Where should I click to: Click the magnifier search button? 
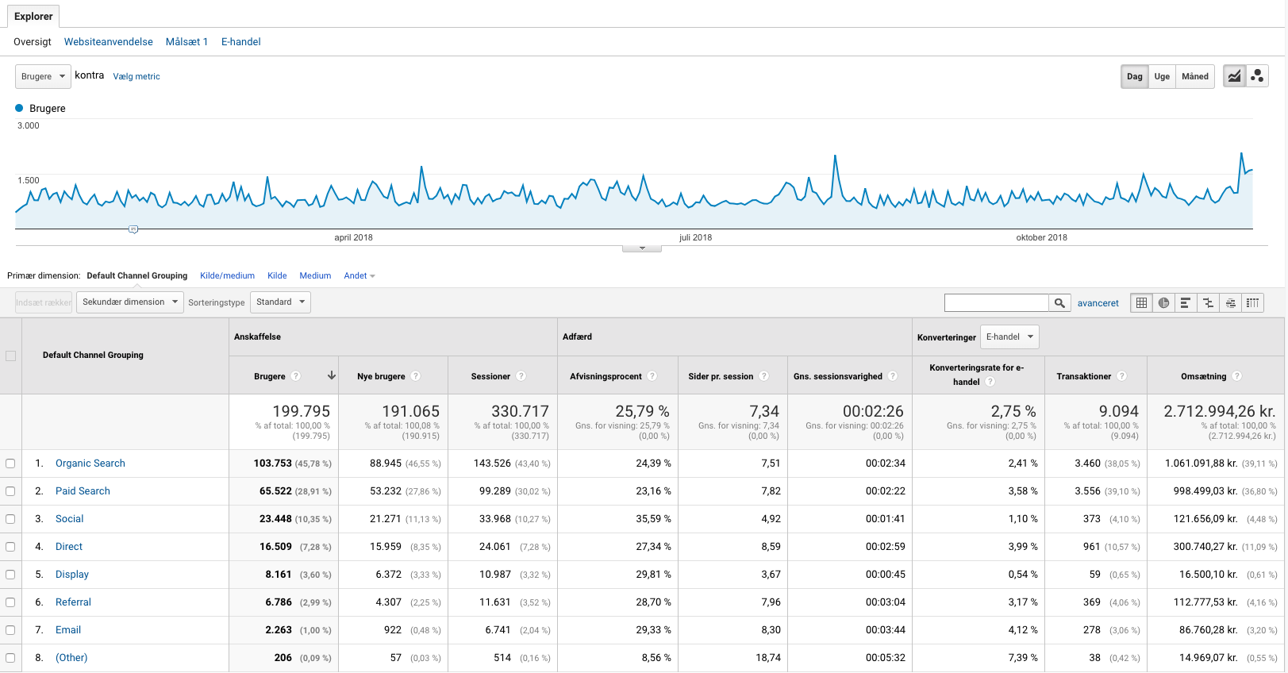click(x=1059, y=302)
